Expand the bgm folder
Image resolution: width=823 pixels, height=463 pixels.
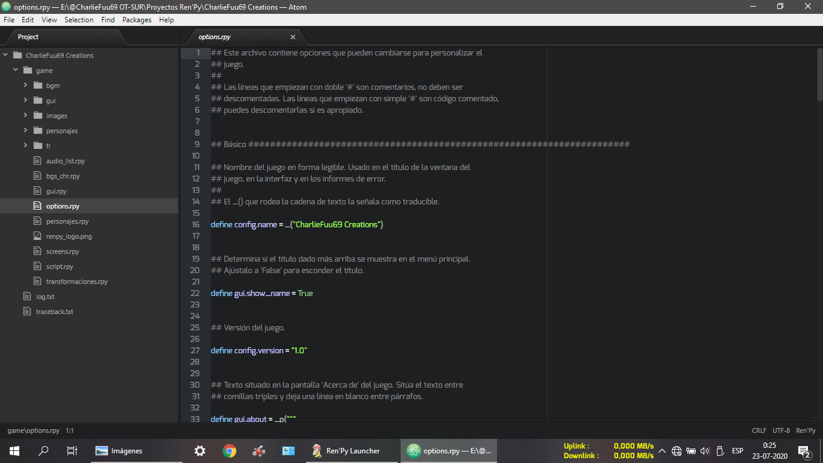pyautogui.click(x=25, y=85)
